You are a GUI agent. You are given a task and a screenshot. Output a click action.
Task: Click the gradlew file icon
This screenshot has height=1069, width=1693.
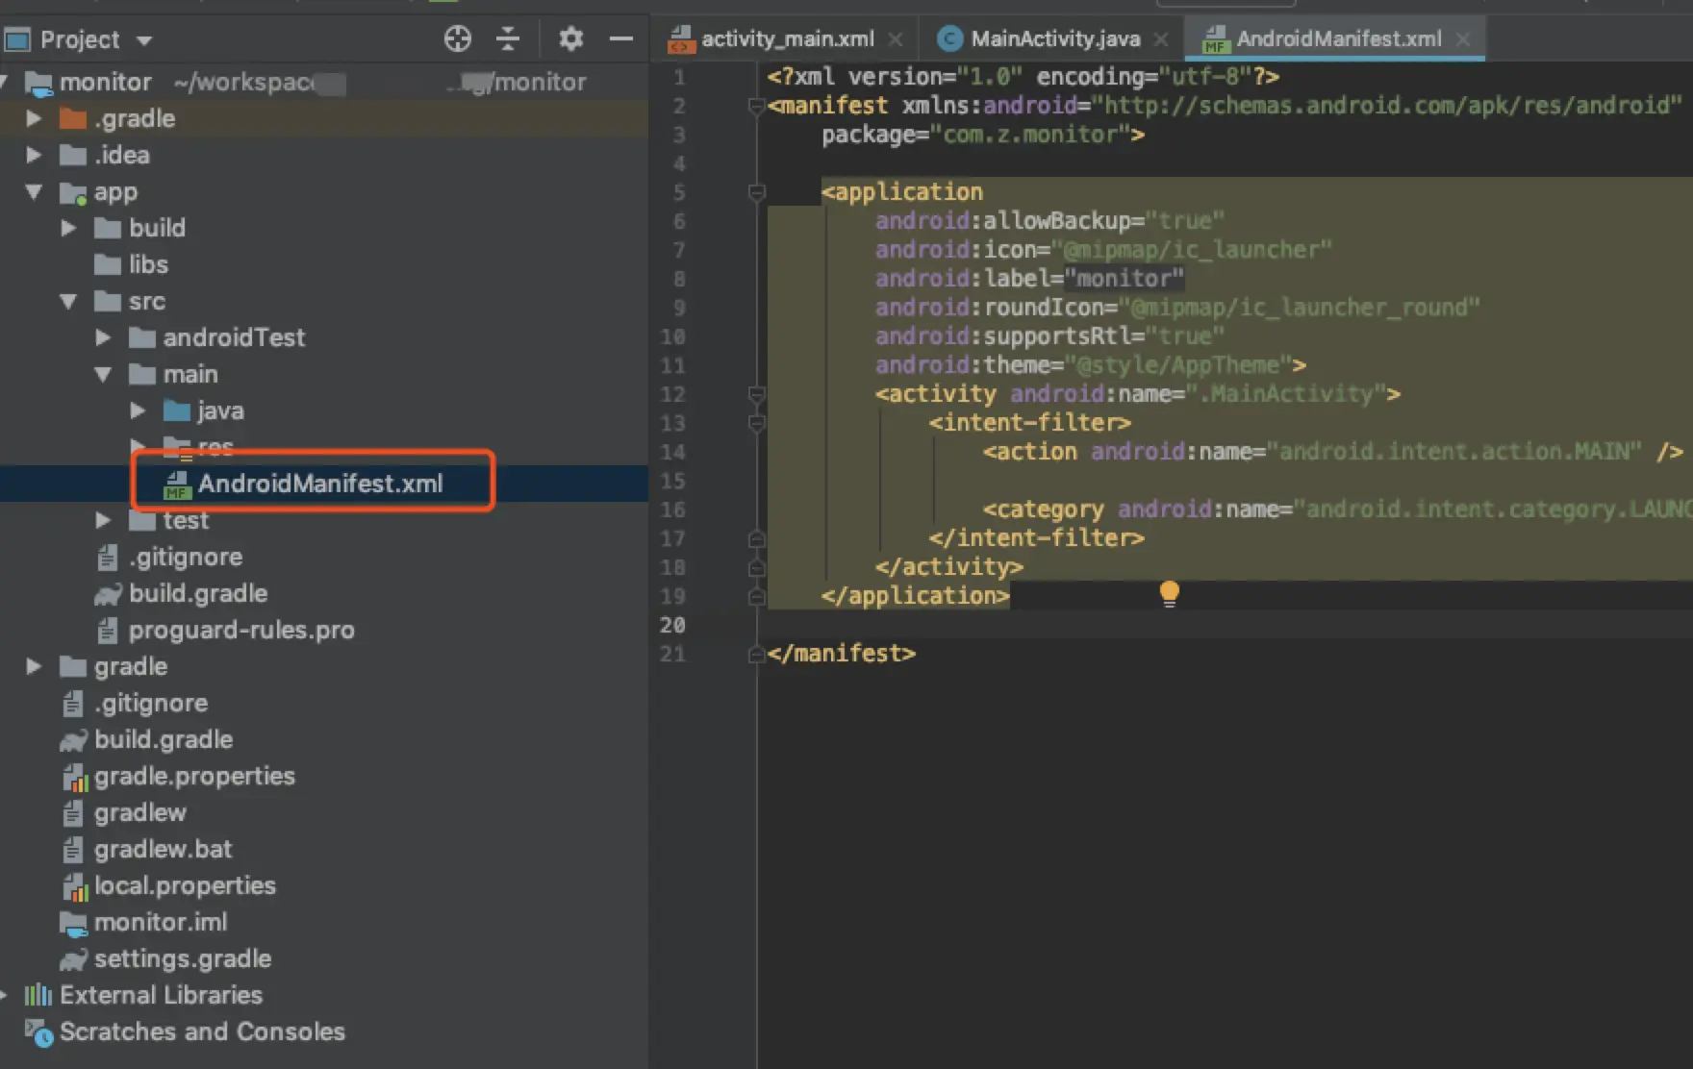point(73,813)
